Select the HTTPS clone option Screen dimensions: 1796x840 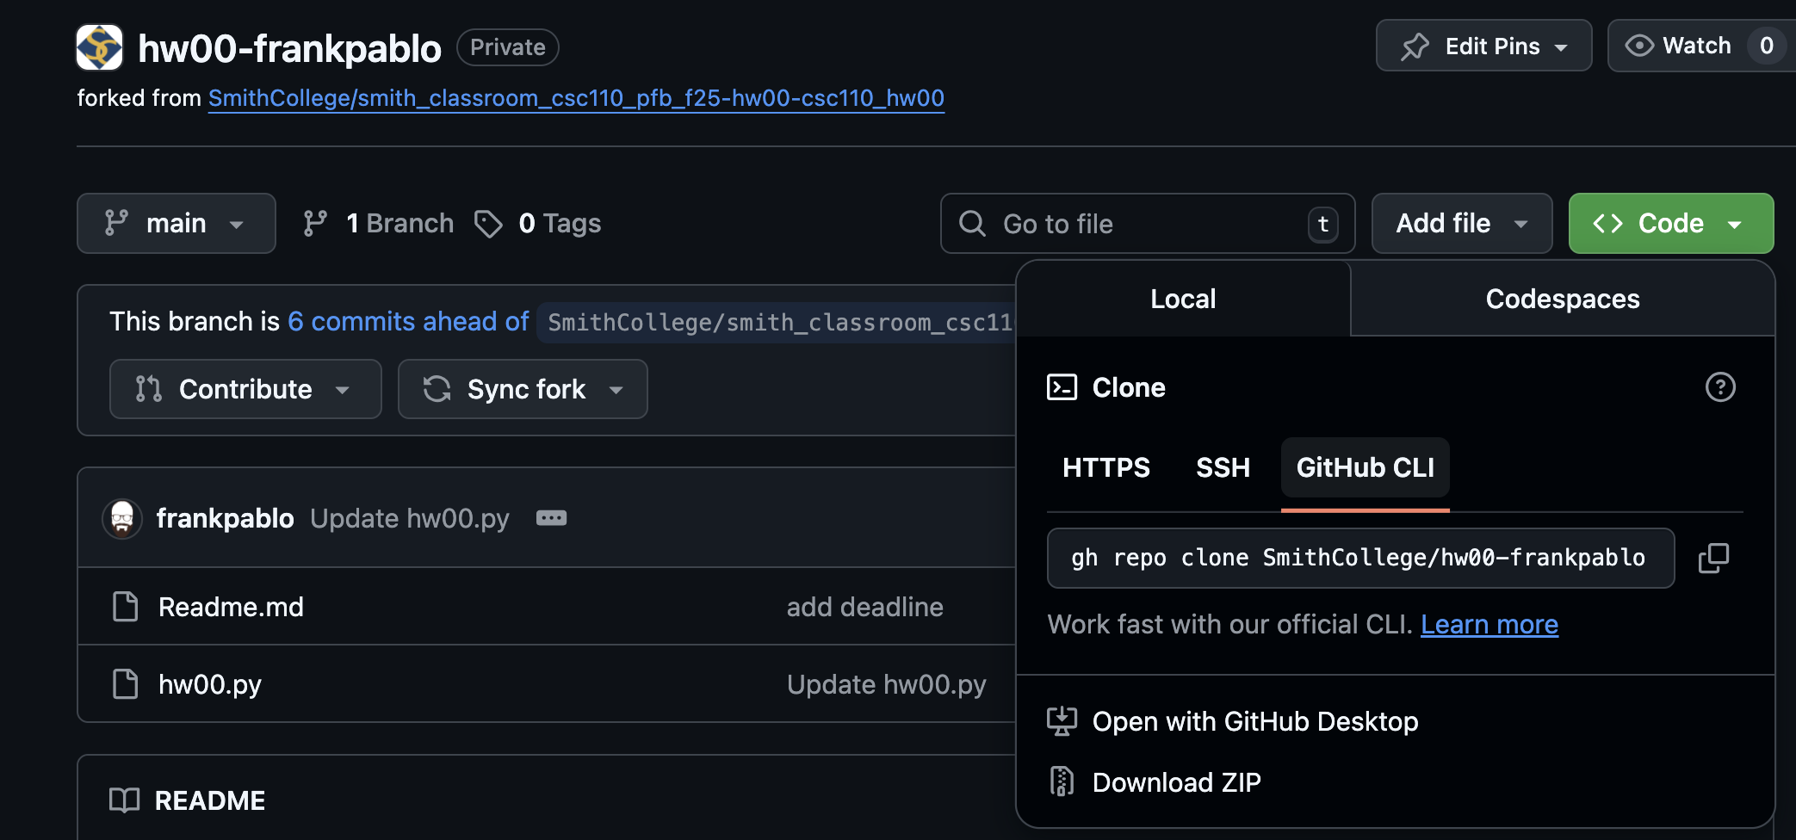1106,467
